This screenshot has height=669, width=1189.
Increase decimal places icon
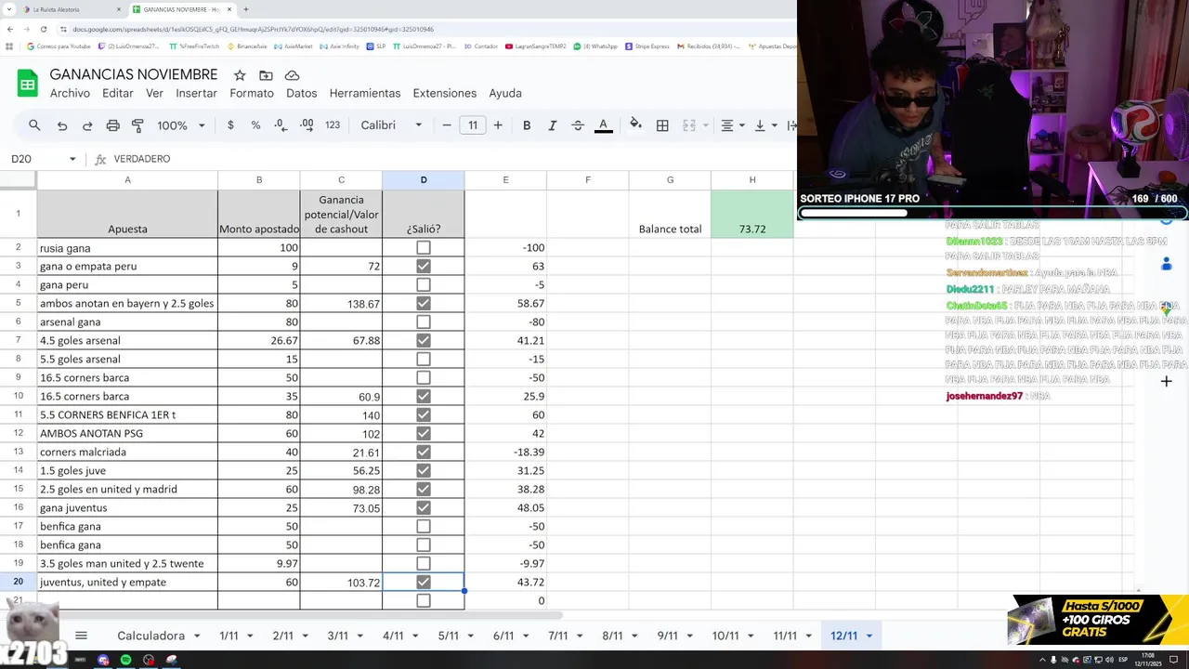point(307,125)
